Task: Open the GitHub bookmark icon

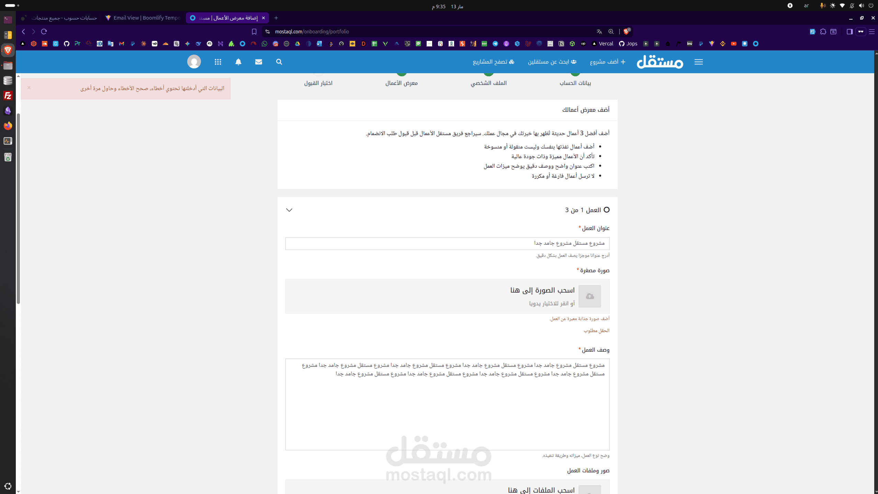Action: click(67, 44)
